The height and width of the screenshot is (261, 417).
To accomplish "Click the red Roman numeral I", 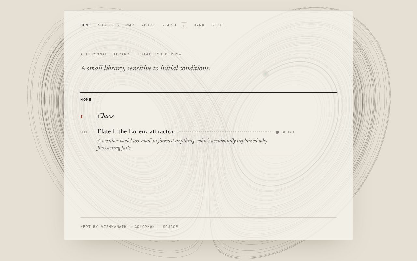I will (82, 117).
